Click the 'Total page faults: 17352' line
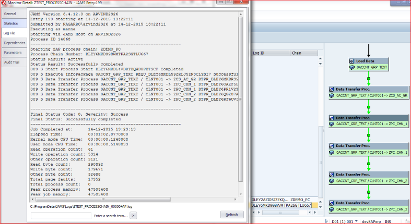Screen dimensions: 411x224 [65, 179]
